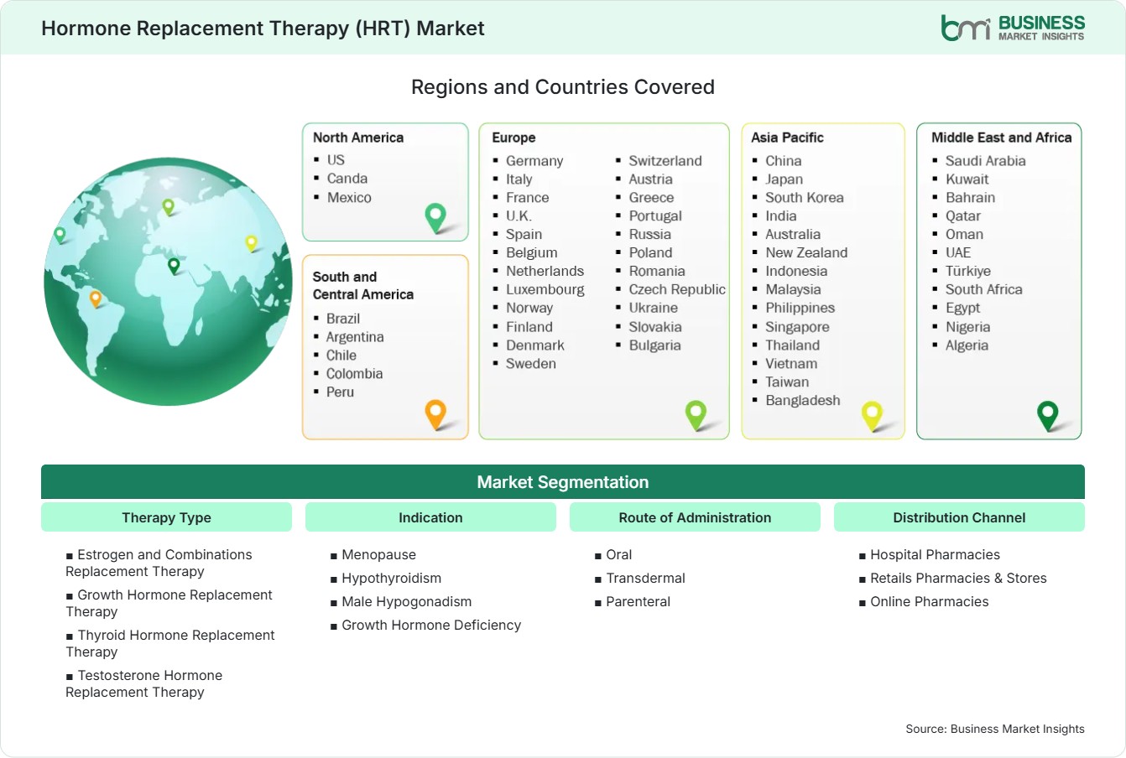The height and width of the screenshot is (758, 1126).
Task: Click 'Colombia' in the country list
Action: [x=354, y=374]
